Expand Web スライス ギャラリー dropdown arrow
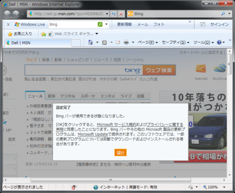Image resolution: width=235 pixels, height=193 pixels. [x=97, y=34]
